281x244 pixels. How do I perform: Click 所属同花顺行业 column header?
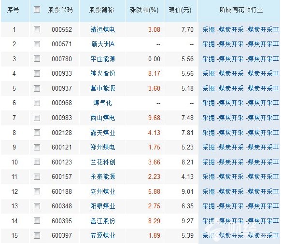coord(241,10)
